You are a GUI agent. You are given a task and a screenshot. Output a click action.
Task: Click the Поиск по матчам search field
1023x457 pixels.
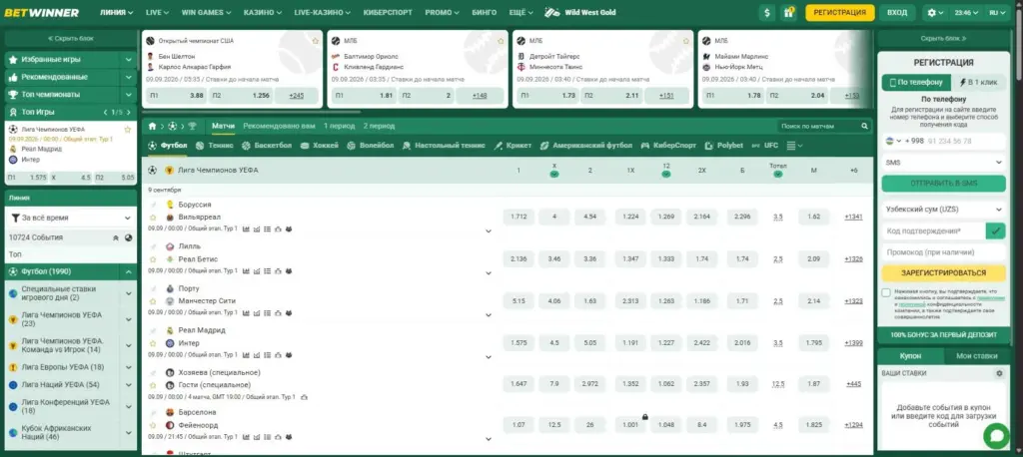pyautogui.click(x=819, y=127)
